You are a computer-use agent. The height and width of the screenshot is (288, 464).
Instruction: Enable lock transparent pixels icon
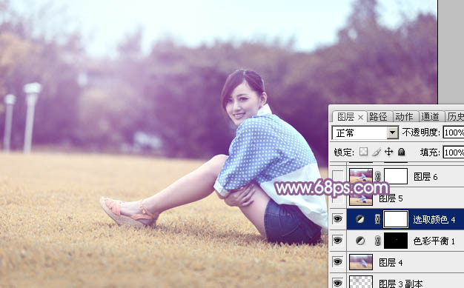(363, 152)
